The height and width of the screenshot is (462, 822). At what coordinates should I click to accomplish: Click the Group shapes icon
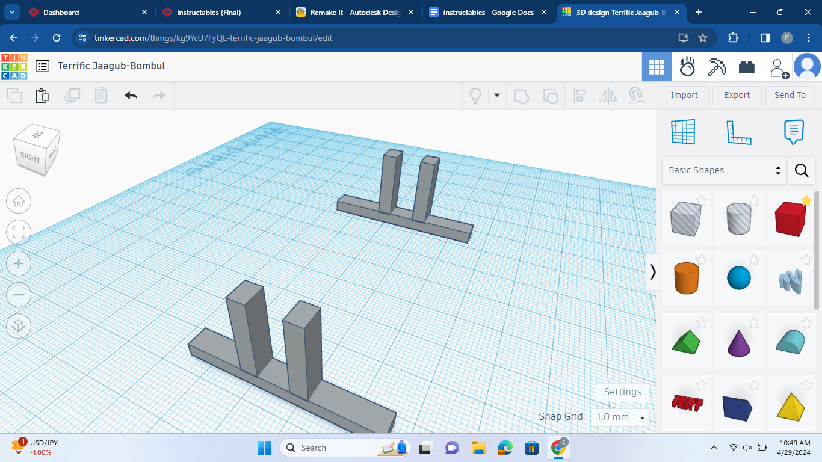pos(521,96)
